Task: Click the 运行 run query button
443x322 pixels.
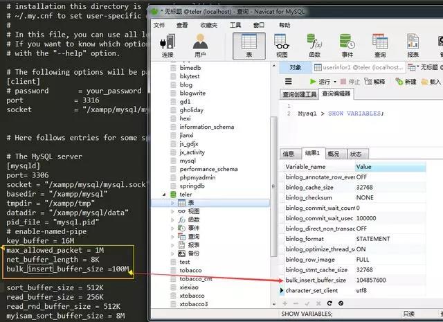Action: (x=320, y=82)
